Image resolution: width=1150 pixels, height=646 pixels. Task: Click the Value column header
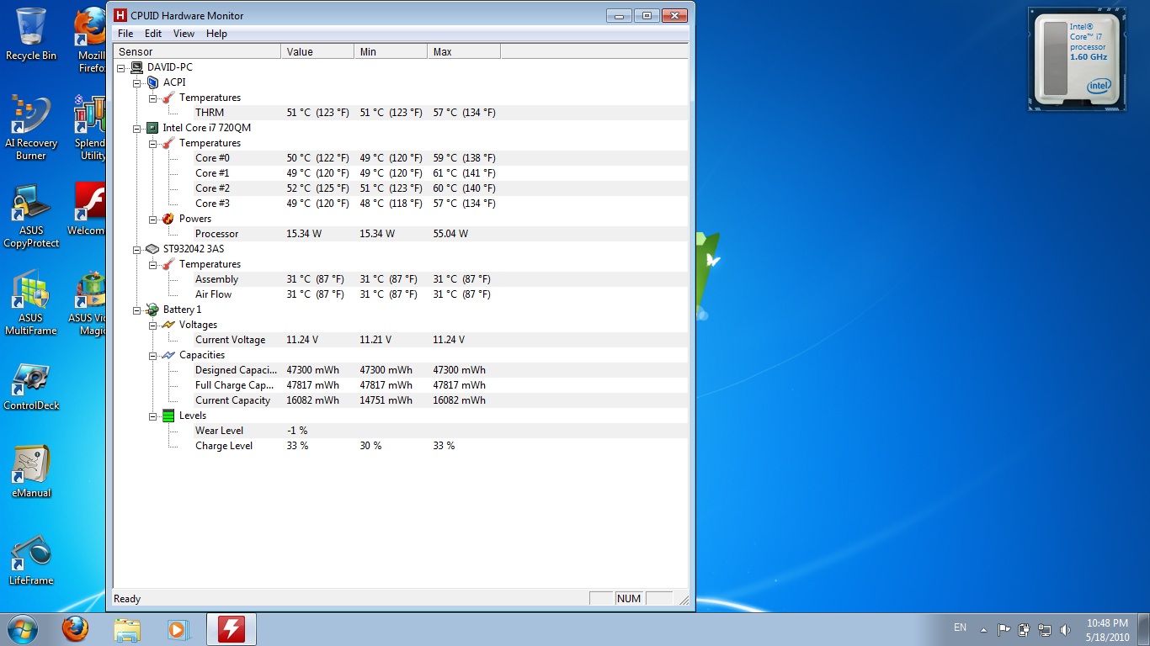click(317, 52)
